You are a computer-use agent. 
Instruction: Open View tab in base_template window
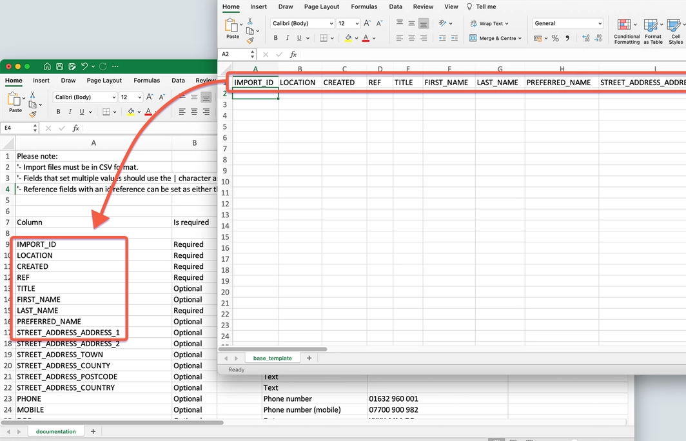point(451,6)
